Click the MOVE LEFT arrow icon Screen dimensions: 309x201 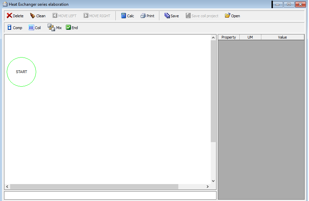coord(55,16)
